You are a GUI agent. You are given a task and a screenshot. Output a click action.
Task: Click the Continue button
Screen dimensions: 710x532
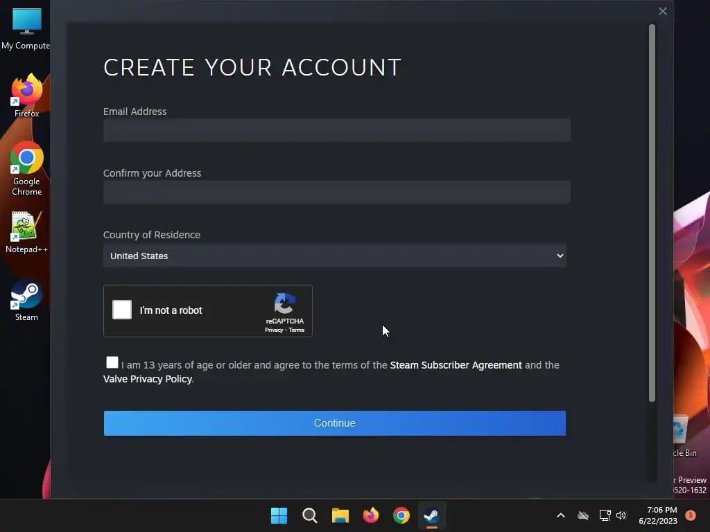tap(335, 423)
